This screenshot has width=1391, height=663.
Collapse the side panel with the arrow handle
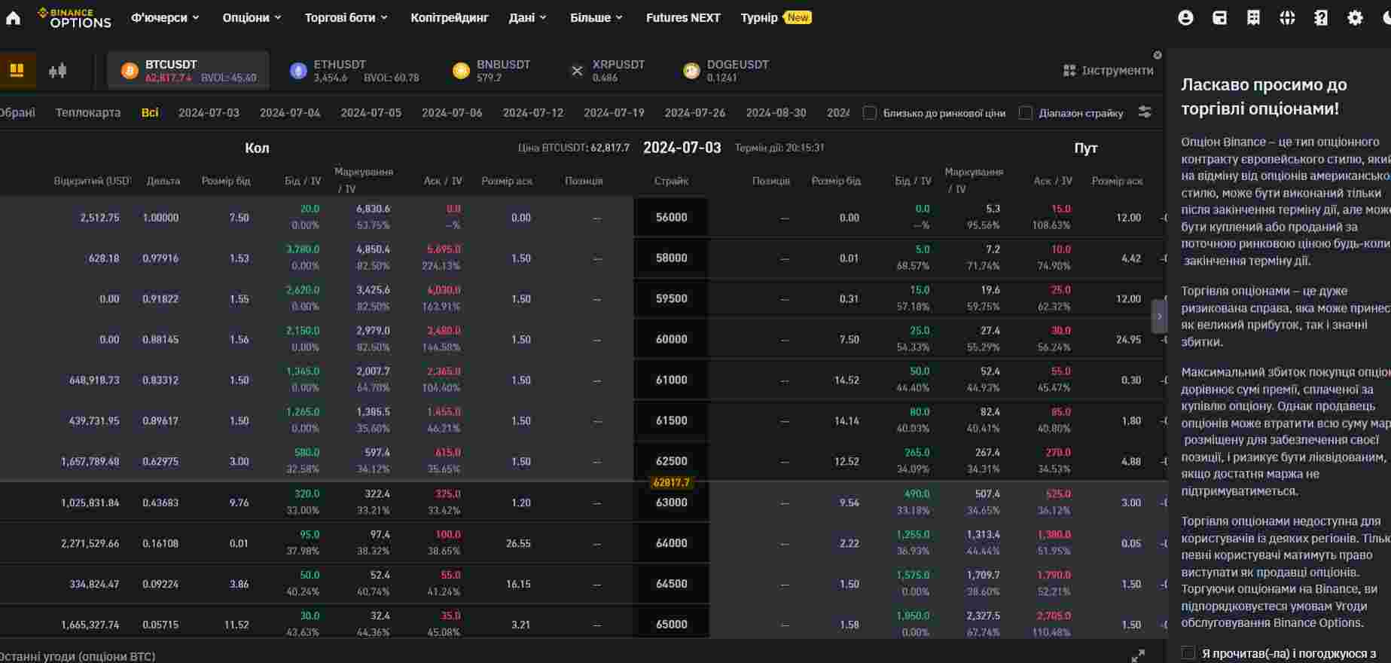point(1159,316)
